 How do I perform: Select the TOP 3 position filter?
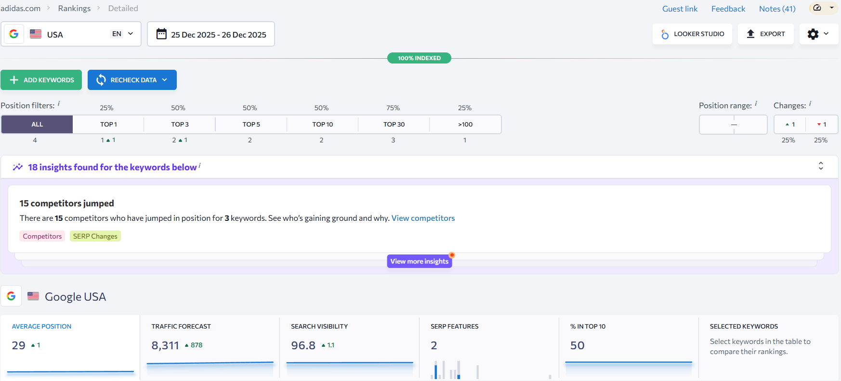180,124
